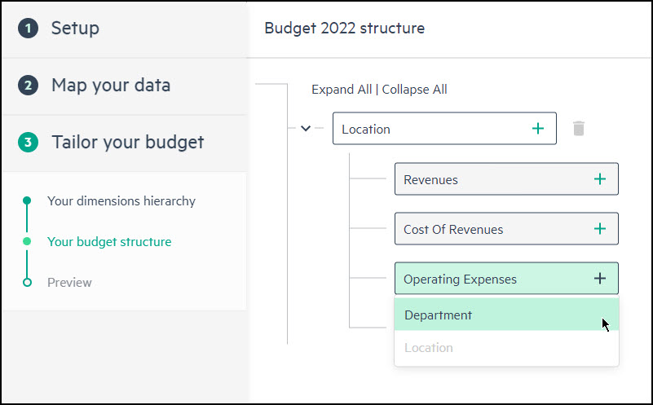Click the step 1 Setup number circle

click(28, 29)
